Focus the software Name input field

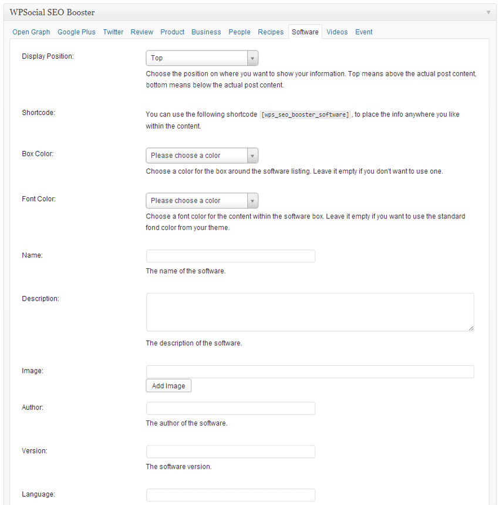(230, 256)
